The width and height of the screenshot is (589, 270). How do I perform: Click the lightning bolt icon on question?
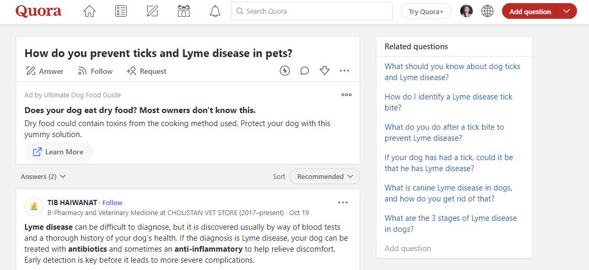tap(285, 71)
